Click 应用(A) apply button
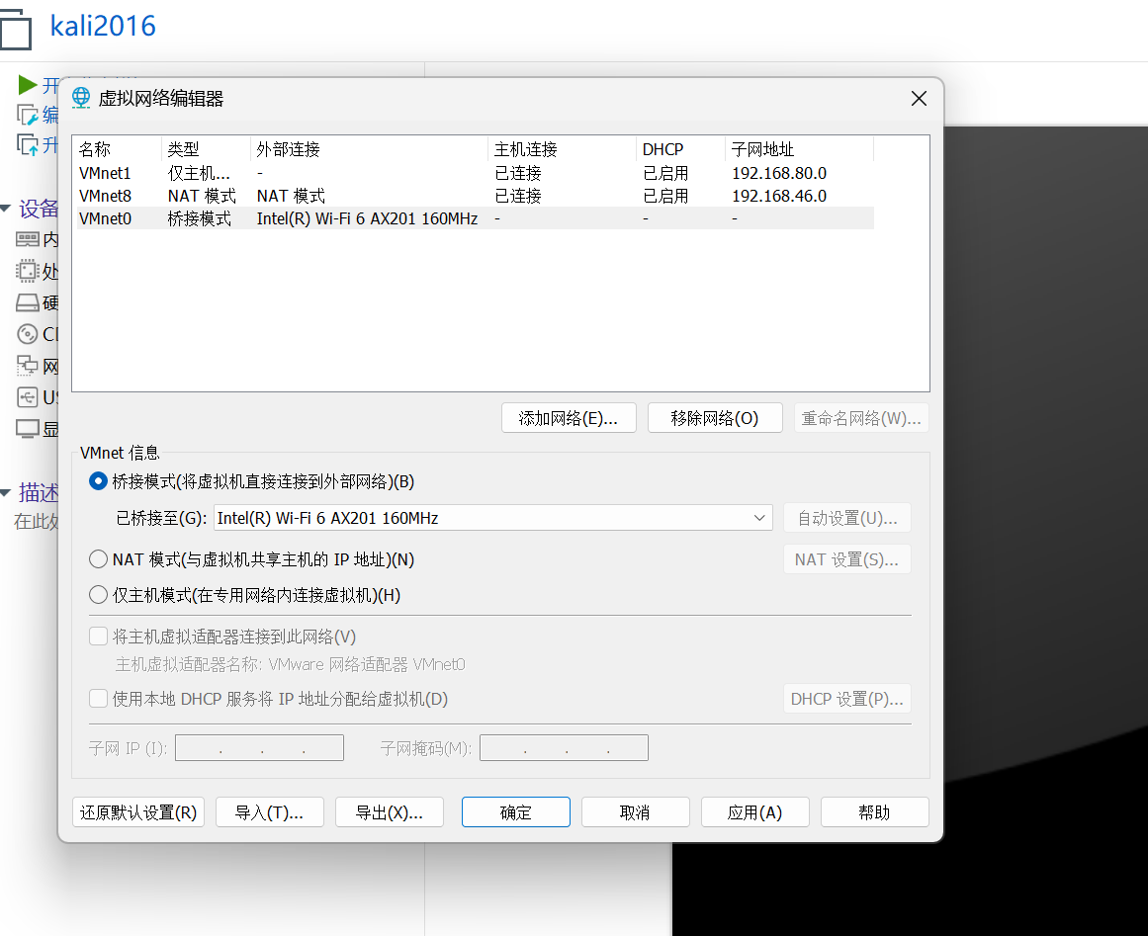Image resolution: width=1148 pixels, height=936 pixels. pos(754,812)
